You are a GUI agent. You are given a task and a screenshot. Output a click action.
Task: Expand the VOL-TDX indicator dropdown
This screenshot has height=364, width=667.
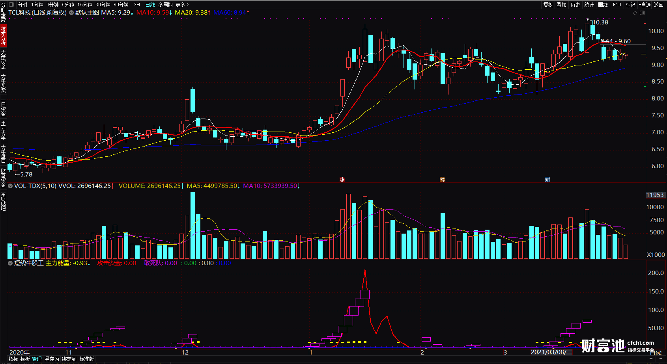tap(10, 186)
